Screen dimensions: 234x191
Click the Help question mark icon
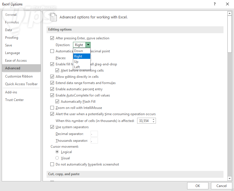point(215,4)
